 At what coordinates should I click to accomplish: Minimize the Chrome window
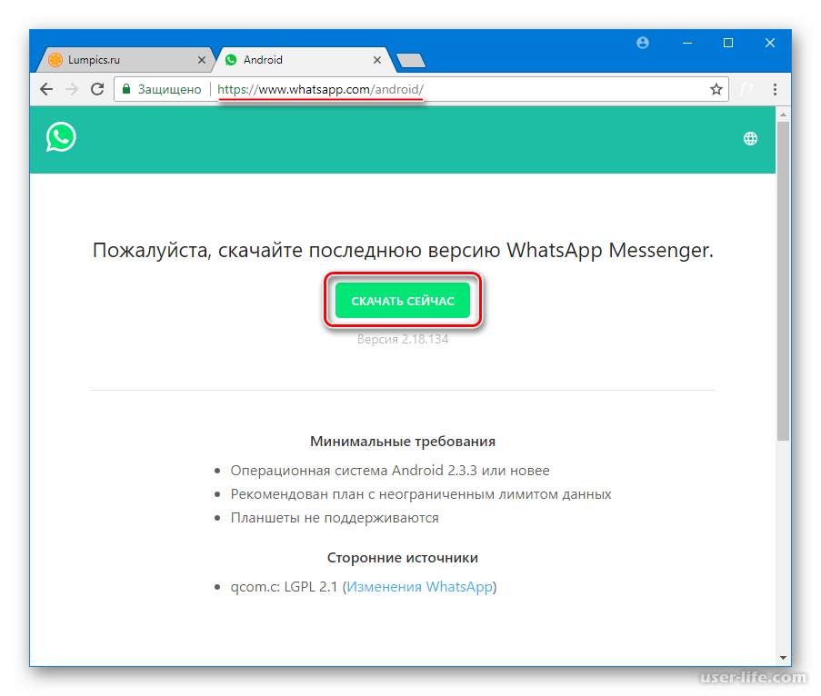[x=687, y=43]
